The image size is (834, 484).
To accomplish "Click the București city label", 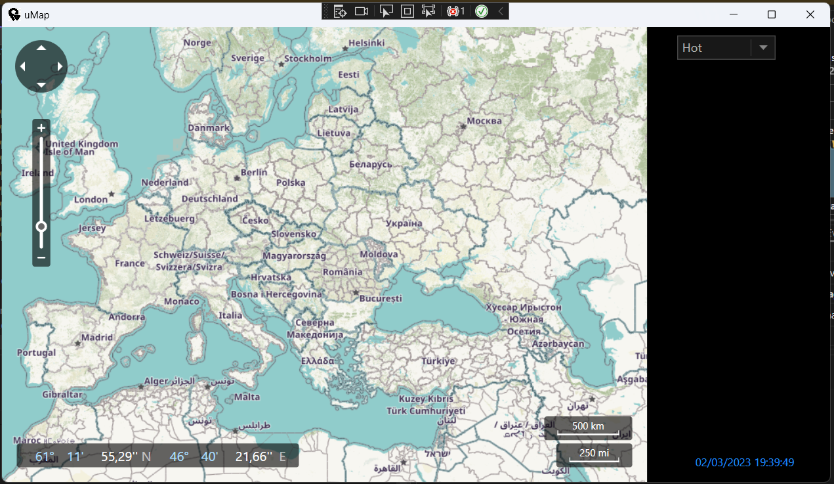I will (381, 298).
